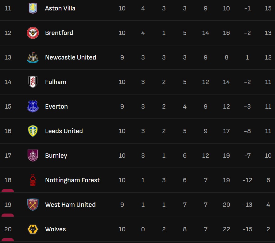
Task: Click the Fulham team name
Action: tap(56, 82)
